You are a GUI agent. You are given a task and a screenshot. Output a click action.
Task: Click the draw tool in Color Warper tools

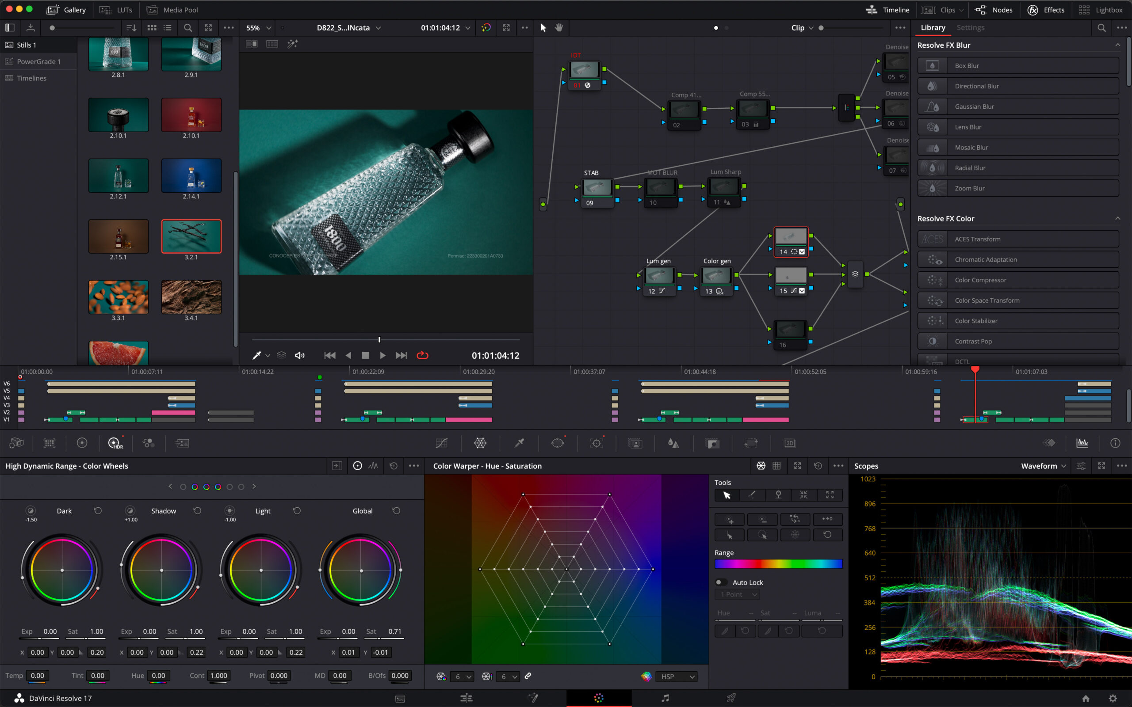[752, 495]
